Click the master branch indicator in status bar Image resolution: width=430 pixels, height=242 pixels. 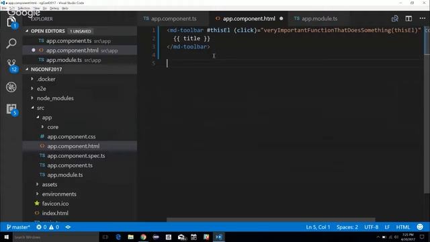(x=18, y=227)
